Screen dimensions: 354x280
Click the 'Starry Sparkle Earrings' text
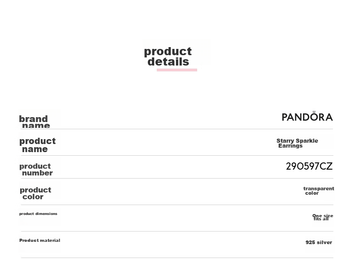point(297,143)
